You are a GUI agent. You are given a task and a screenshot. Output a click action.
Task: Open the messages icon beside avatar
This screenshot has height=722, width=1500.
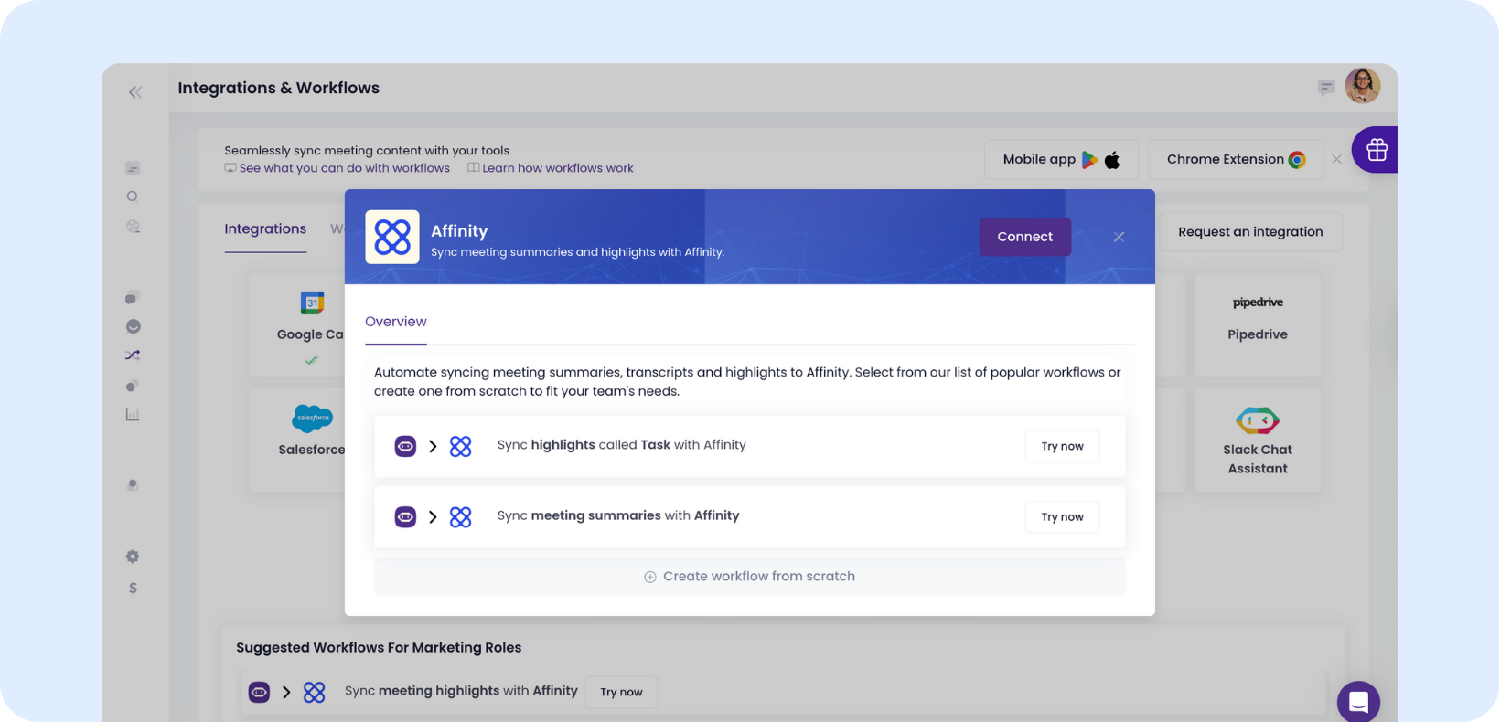[1325, 88]
